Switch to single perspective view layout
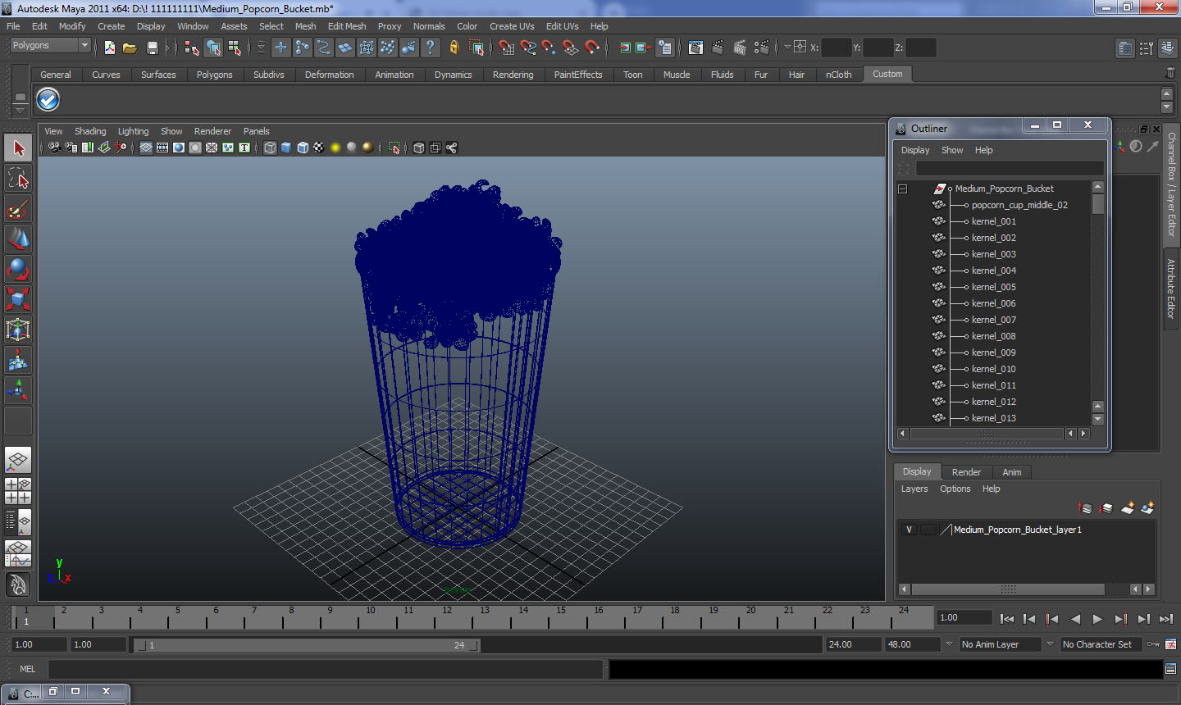Image resolution: width=1181 pixels, height=705 pixels. (x=18, y=461)
